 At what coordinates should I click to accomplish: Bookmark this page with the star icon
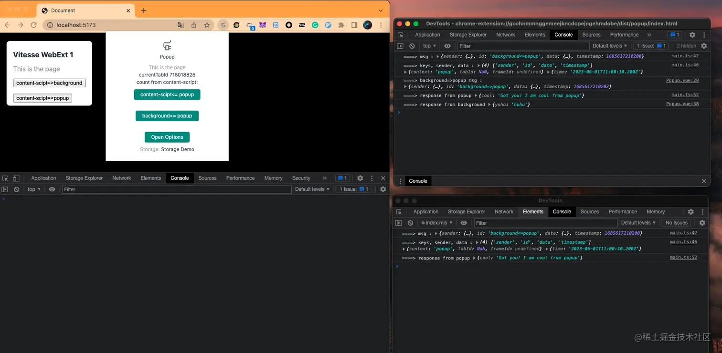point(207,25)
